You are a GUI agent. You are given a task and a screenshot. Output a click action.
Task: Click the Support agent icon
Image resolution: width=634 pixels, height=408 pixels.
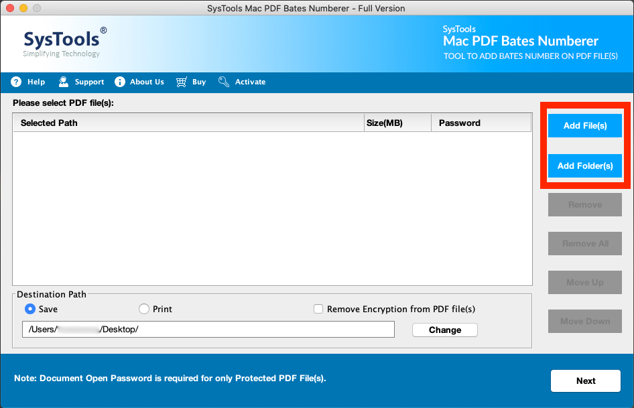pyautogui.click(x=64, y=82)
